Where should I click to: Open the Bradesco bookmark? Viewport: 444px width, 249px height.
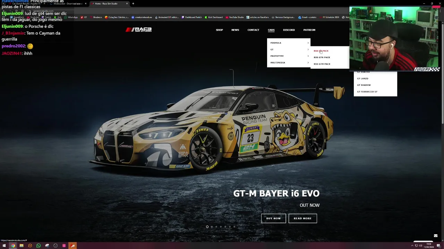coord(96,17)
